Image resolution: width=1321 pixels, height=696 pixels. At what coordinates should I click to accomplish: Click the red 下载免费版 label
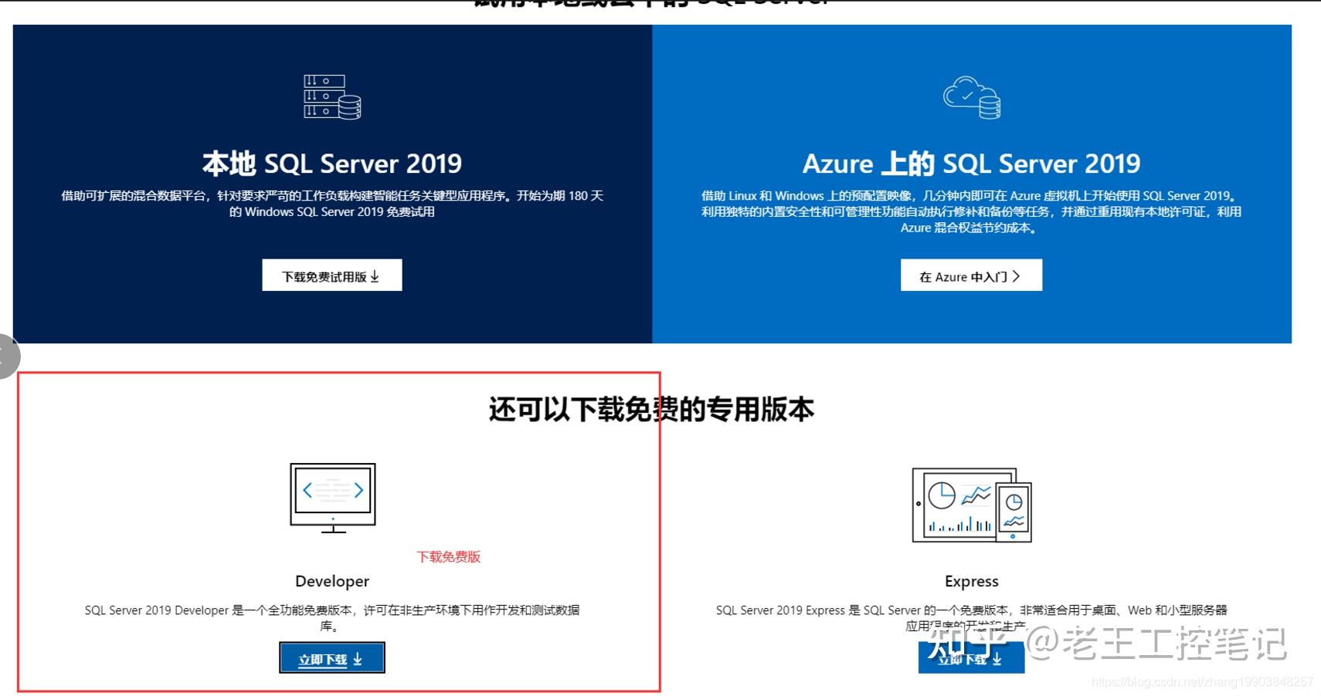(x=449, y=556)
